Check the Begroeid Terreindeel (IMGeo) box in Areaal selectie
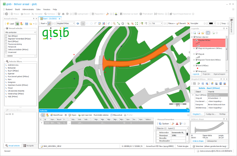Screen dimensions: 237x156 [x=6, y=39]
